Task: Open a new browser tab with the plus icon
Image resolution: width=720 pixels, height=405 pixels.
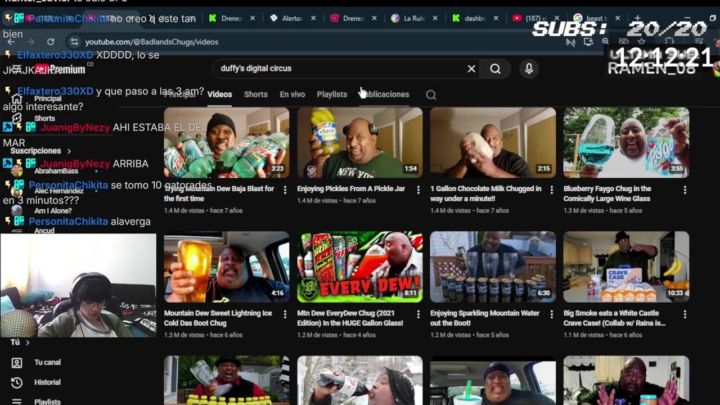Action: pos(637,18)
